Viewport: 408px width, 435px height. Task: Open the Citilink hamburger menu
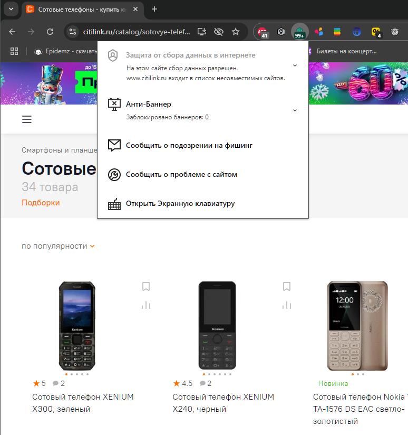[x=27, y=119]
